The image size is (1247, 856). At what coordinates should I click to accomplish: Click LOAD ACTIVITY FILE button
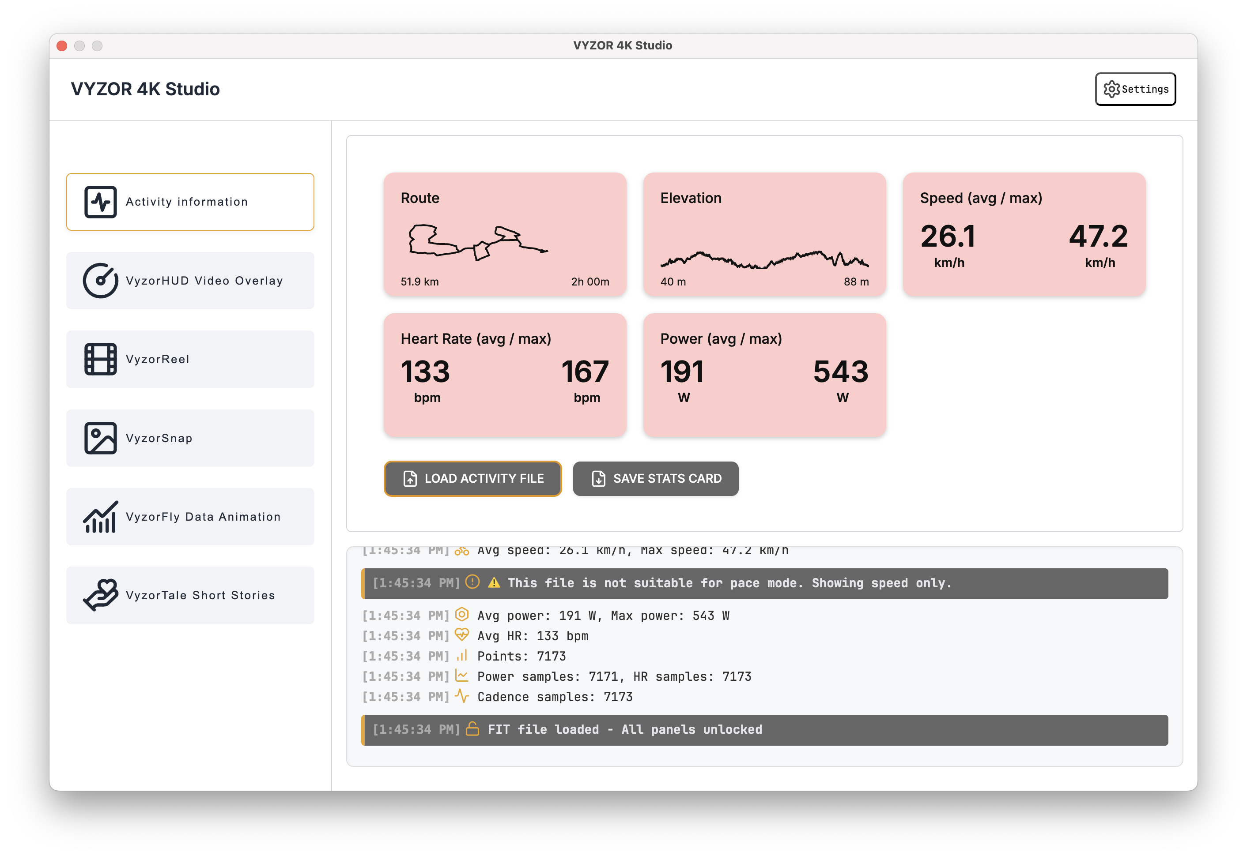(x=472, y=478)
